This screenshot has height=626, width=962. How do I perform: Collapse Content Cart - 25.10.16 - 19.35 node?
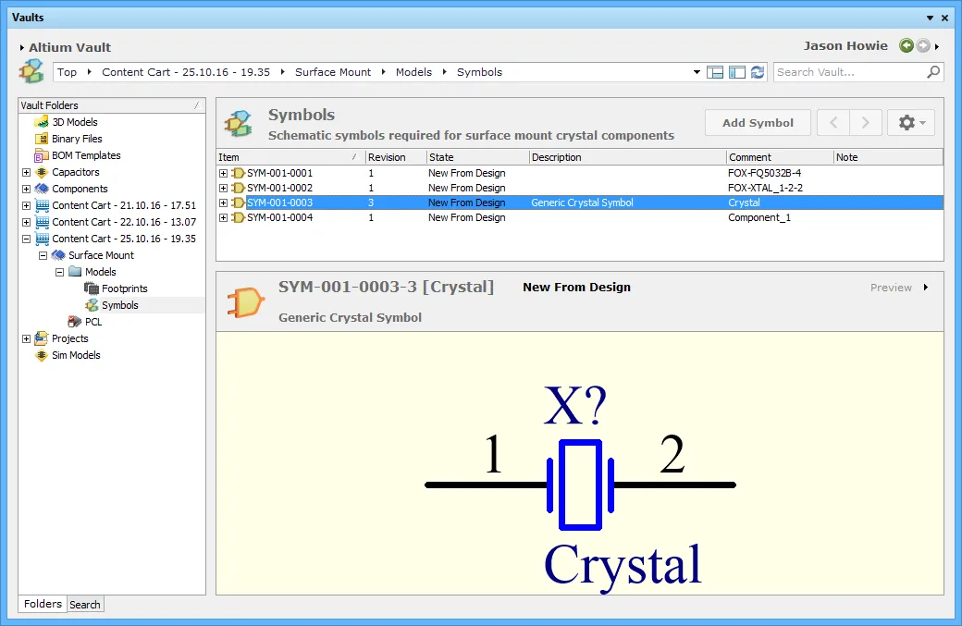pos(27,239)
